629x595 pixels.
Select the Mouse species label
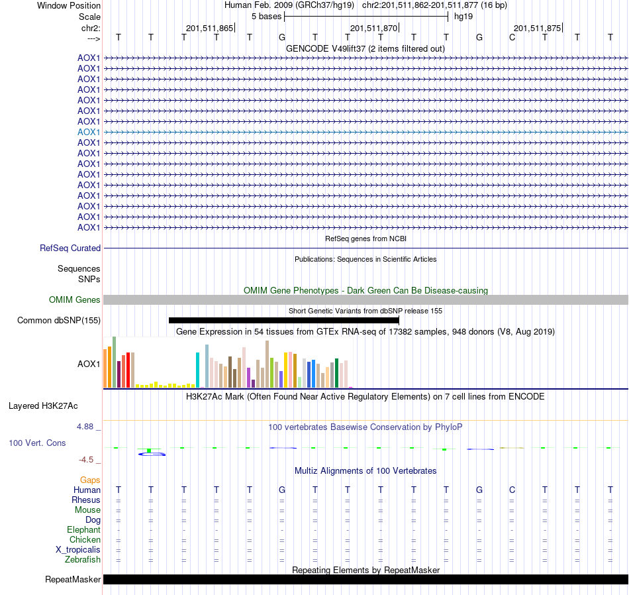[x=87, y=510]
